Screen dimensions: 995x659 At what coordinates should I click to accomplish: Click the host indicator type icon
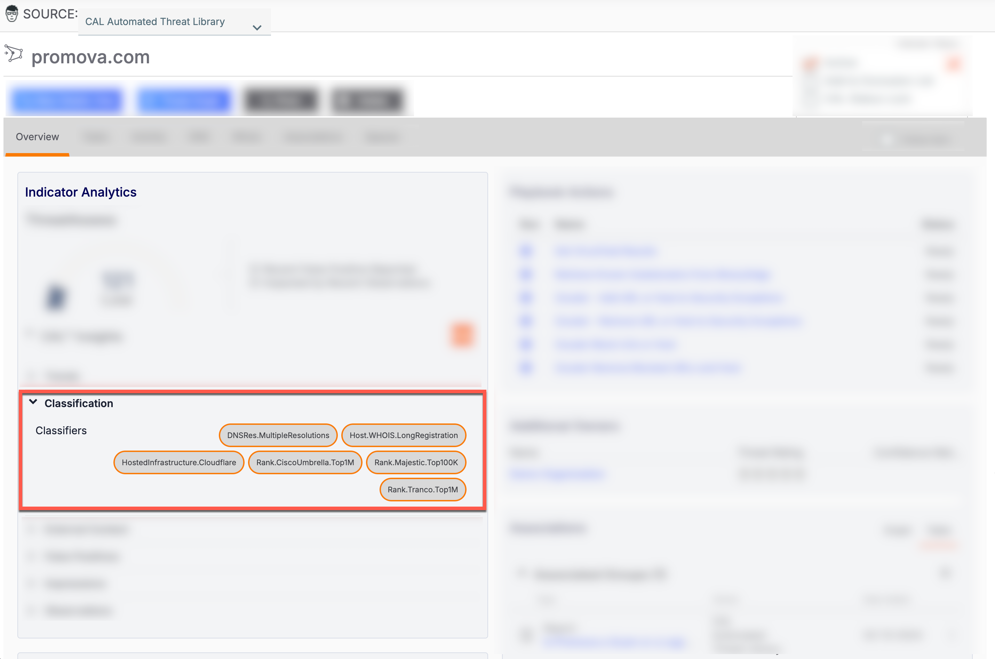point(14,54)
